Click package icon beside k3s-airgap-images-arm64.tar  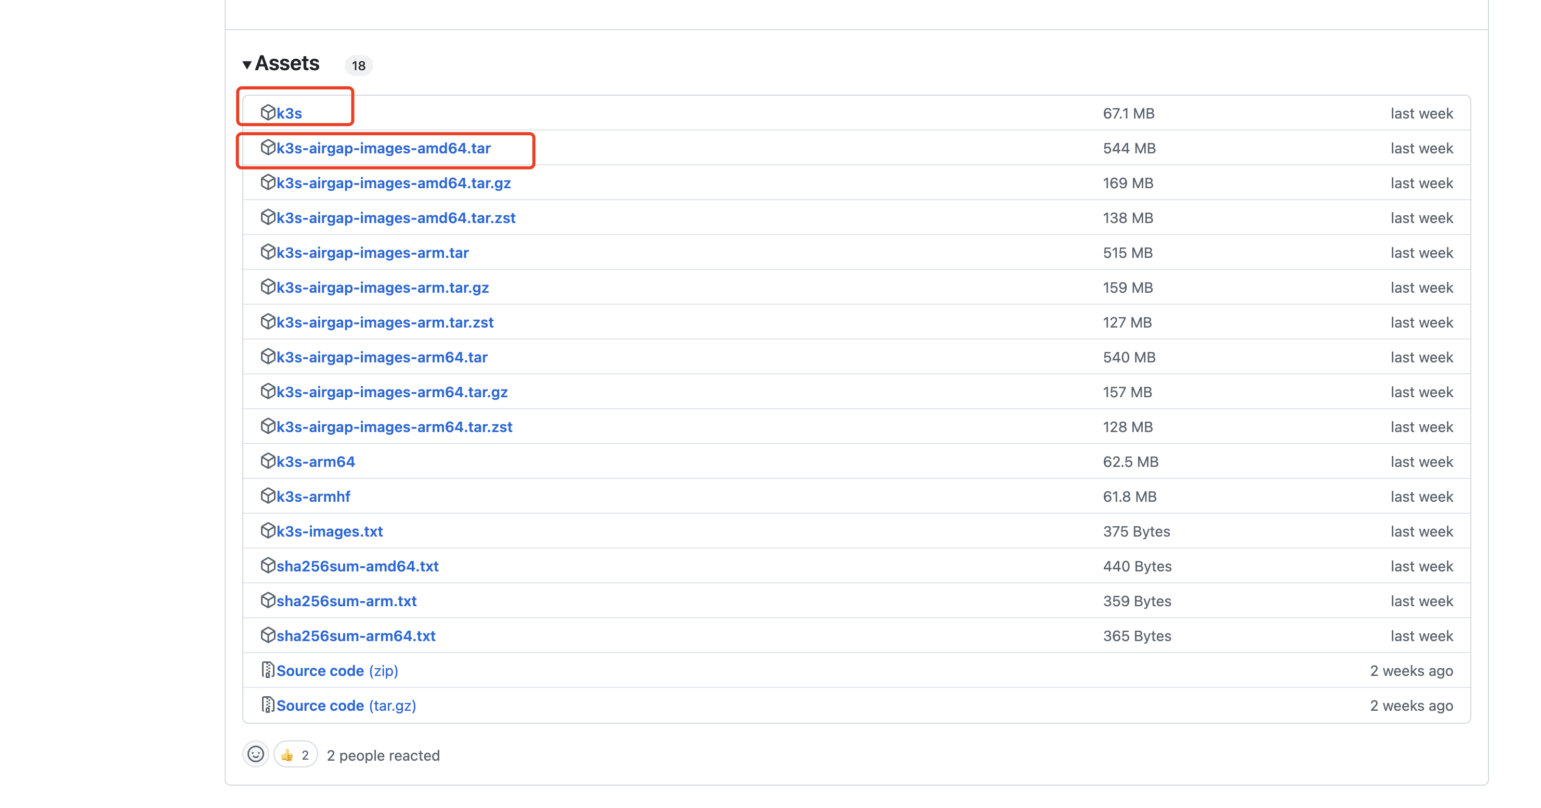[x=267, y=357]
